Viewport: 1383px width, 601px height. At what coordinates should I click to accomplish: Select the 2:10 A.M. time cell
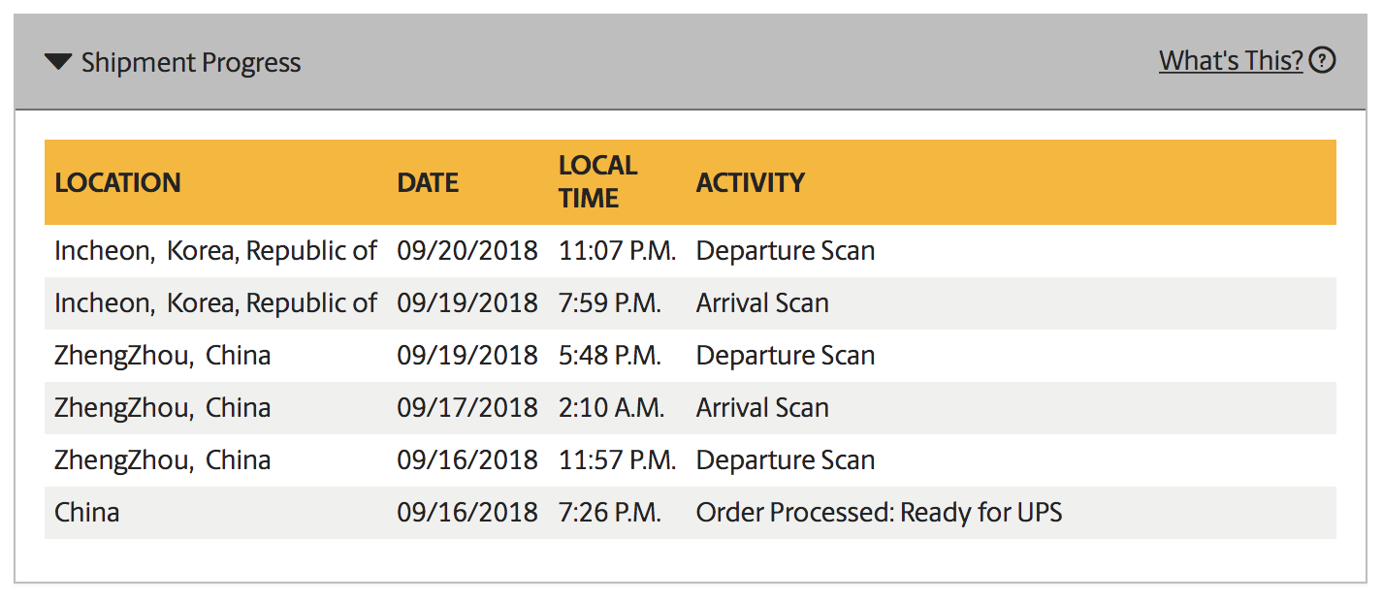point(612,408)
